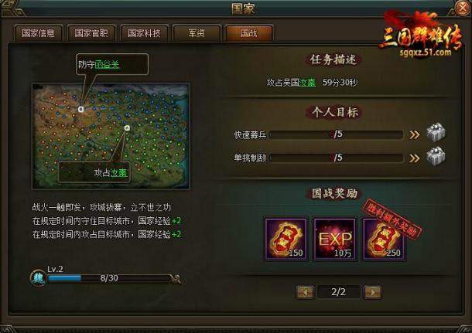Open 汝南 link in task description
The height and width of the screenshot is (333, 472).
[x=307, y=83]
